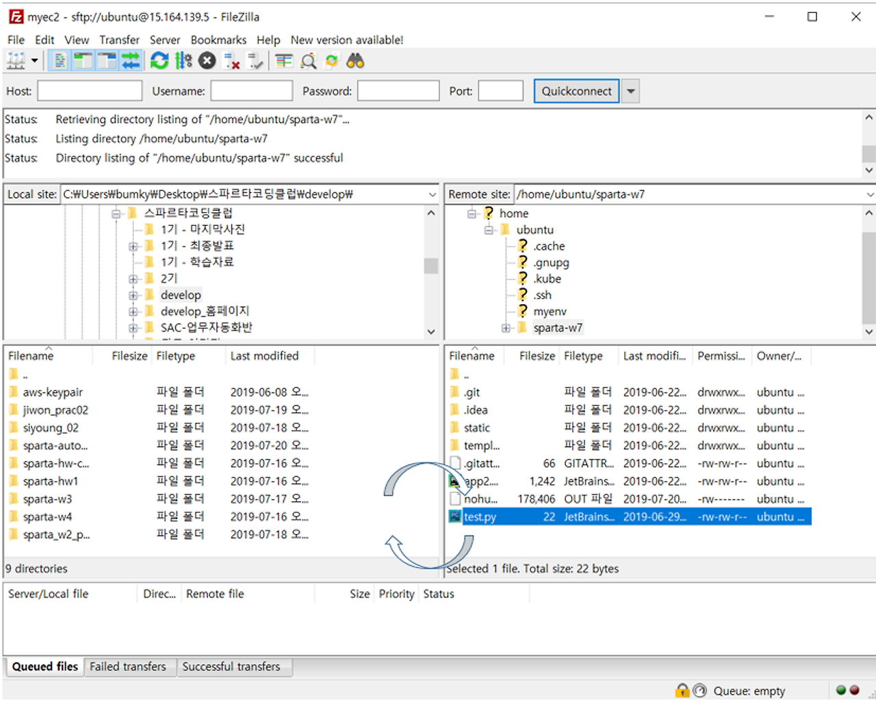The height and width of the screenshot is (702, 876).
Task: Click in the Username input field
Action: [251, 90]
